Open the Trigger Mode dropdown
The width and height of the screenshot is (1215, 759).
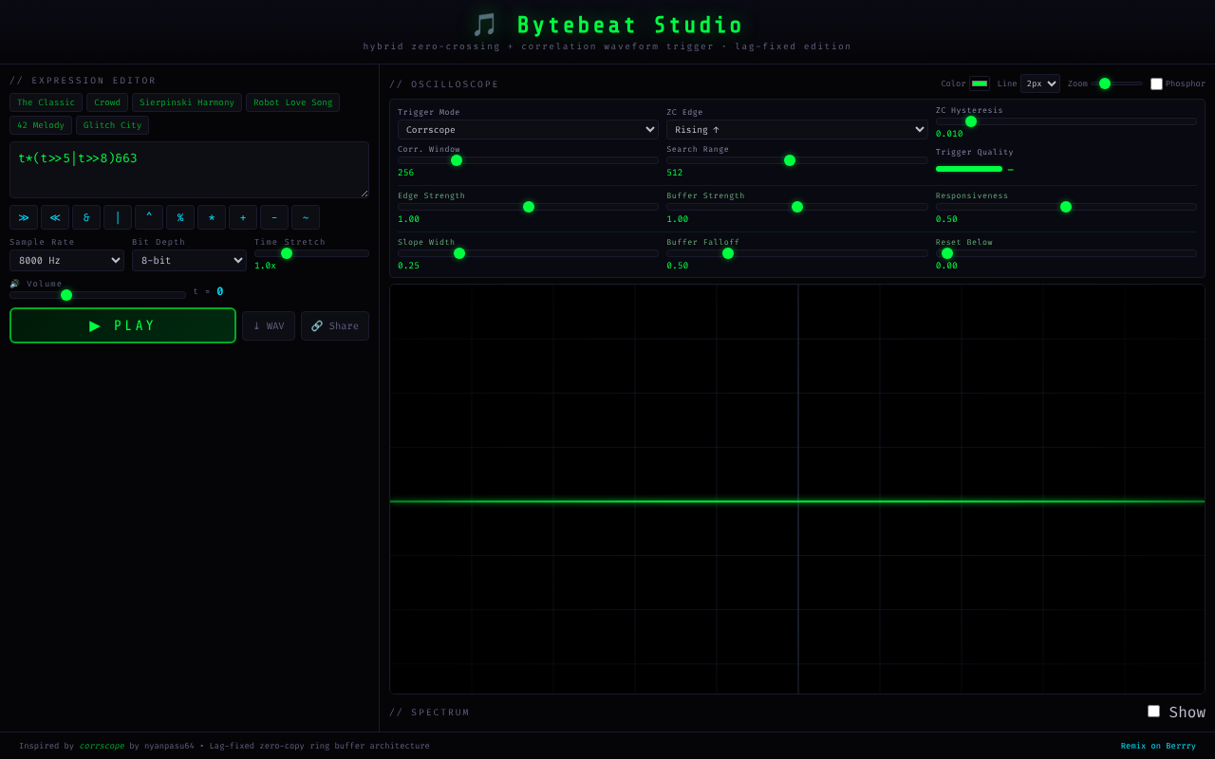[528, 129]
